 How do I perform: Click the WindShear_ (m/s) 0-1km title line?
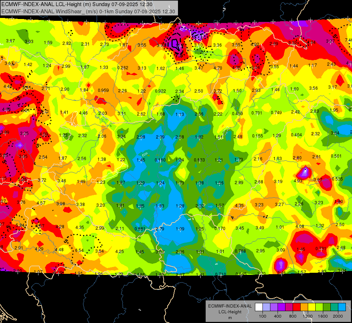point(88,11)
